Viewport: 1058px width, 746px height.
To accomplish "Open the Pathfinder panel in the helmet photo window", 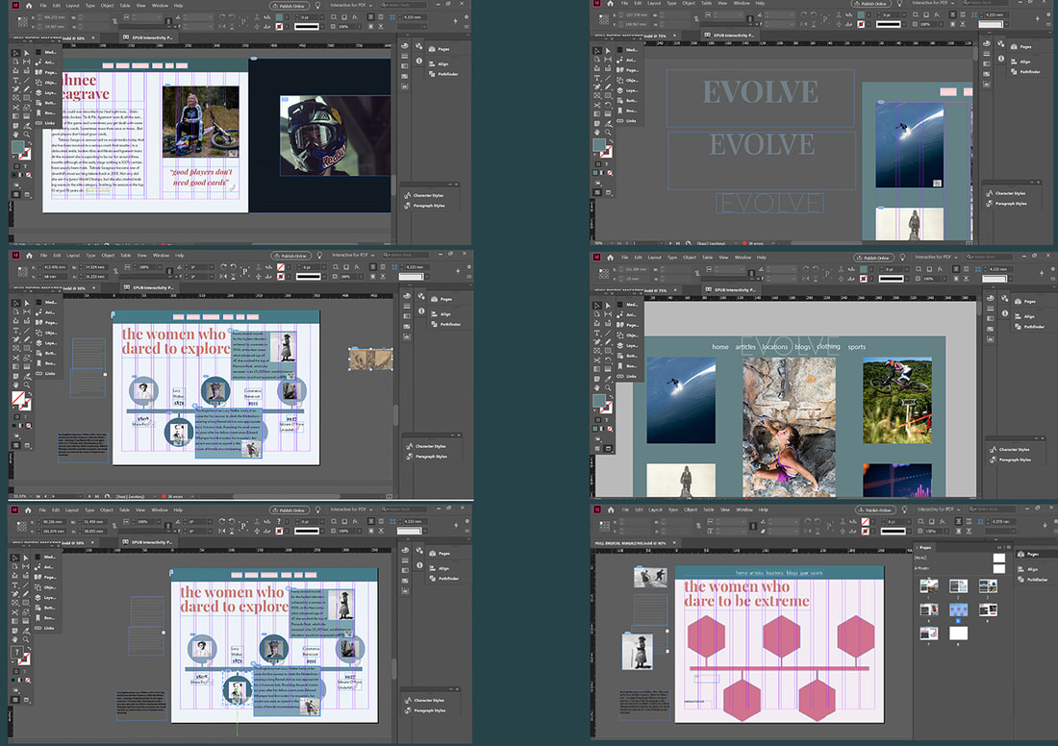I will click(443, 73).
